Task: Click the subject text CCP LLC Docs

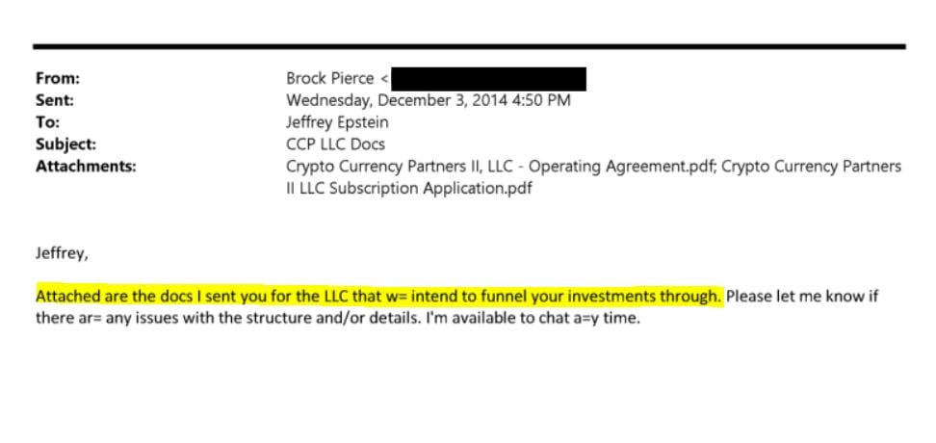Action: [336, 144]
